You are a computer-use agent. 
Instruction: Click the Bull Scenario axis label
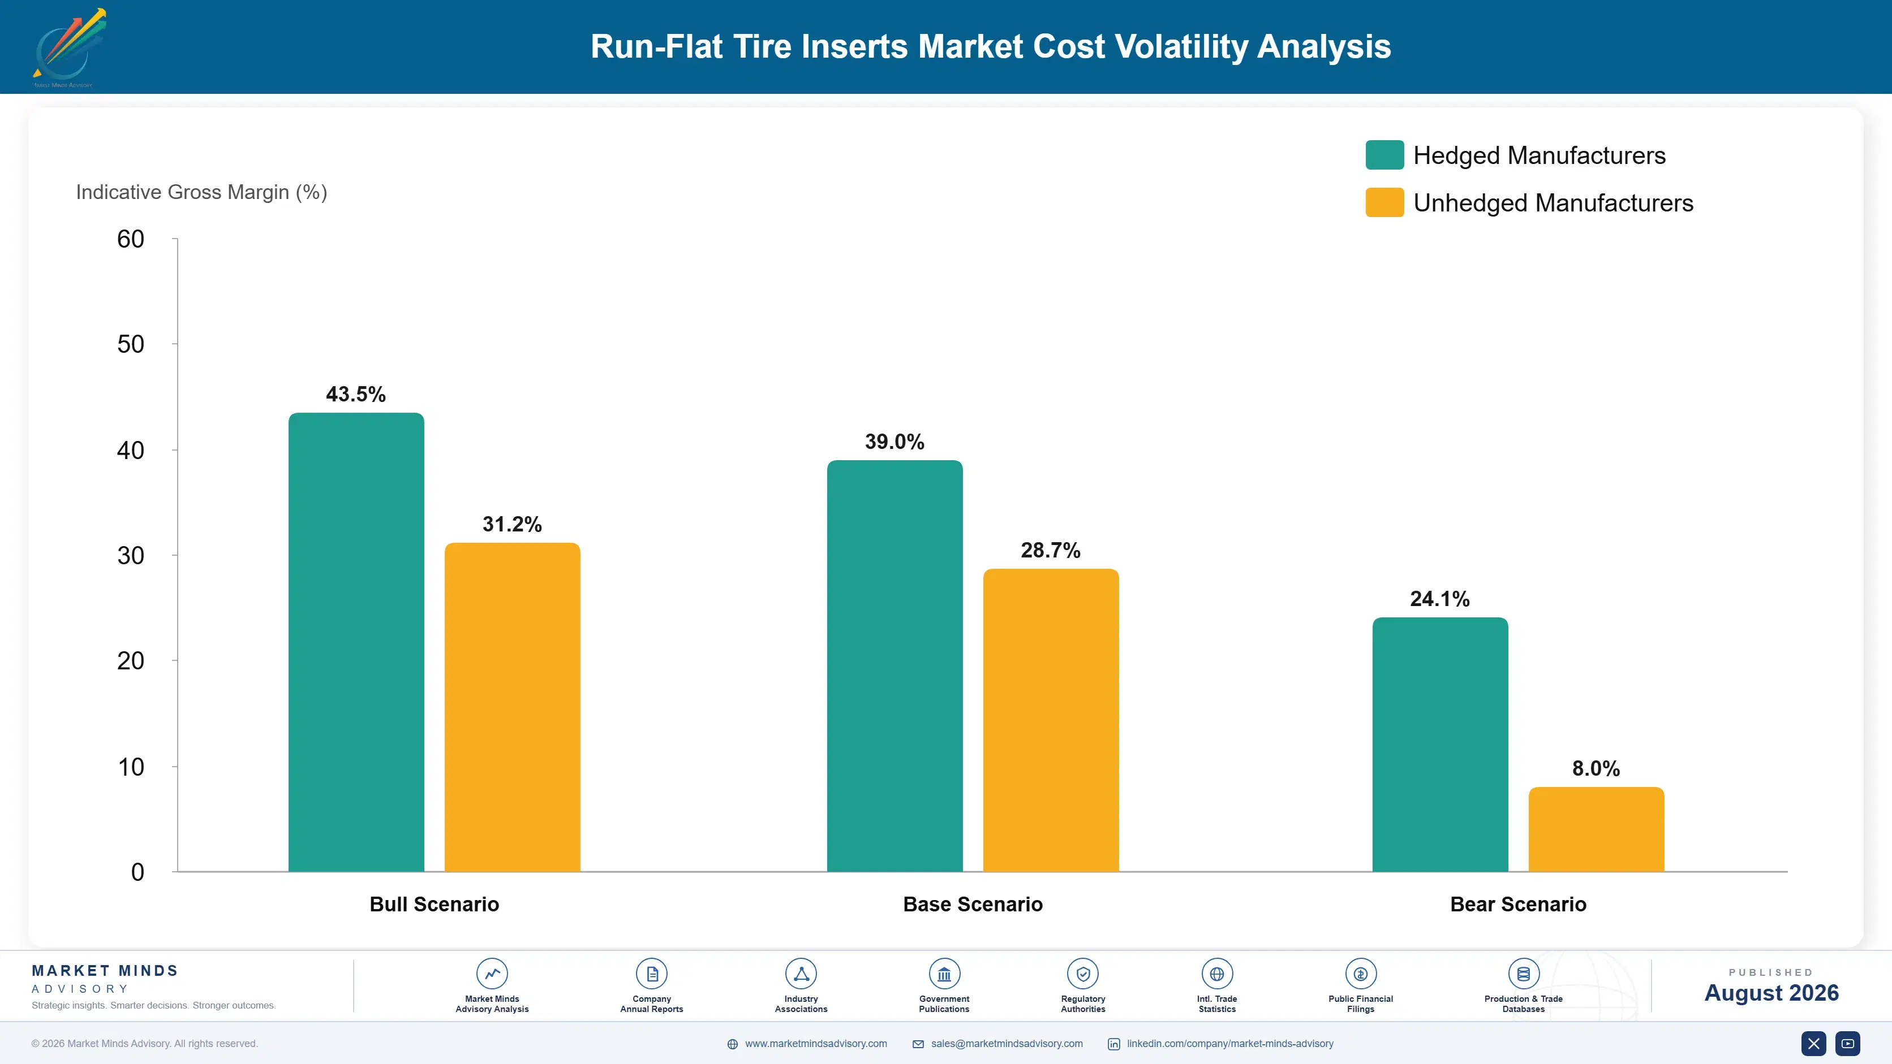[434, 904]
